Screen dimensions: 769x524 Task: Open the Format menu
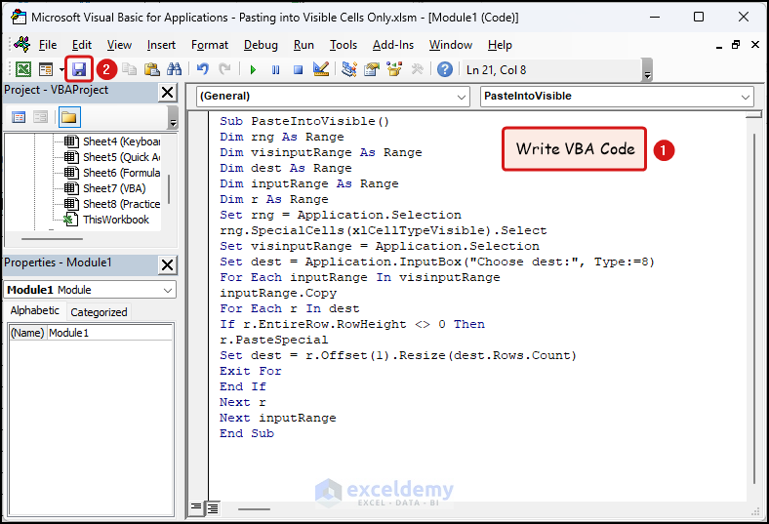tap(210, 45)
